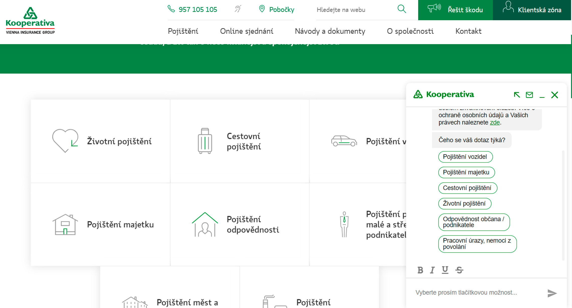
Task: Click the Kooperativa logo in the header
Action: click(30, 21)
